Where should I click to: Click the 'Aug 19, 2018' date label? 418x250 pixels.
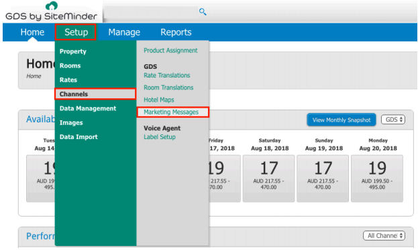click(324, 148)
